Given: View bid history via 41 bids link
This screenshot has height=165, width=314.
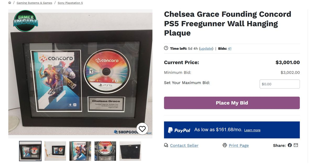Looking at the screenshot, I should tap(229, 48).
